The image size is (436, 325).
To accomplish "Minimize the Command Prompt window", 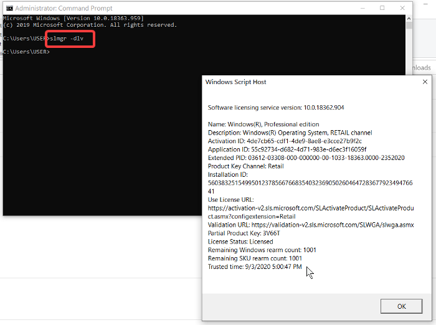I will tap(363, 8).
